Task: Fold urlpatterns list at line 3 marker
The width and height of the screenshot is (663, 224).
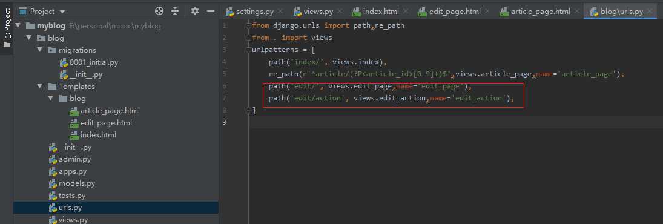Action: [249, 50]
